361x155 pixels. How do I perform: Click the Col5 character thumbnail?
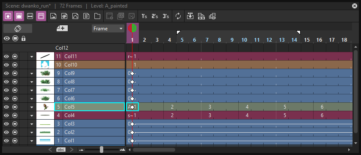pyautogui.click(x=45, y=107)
